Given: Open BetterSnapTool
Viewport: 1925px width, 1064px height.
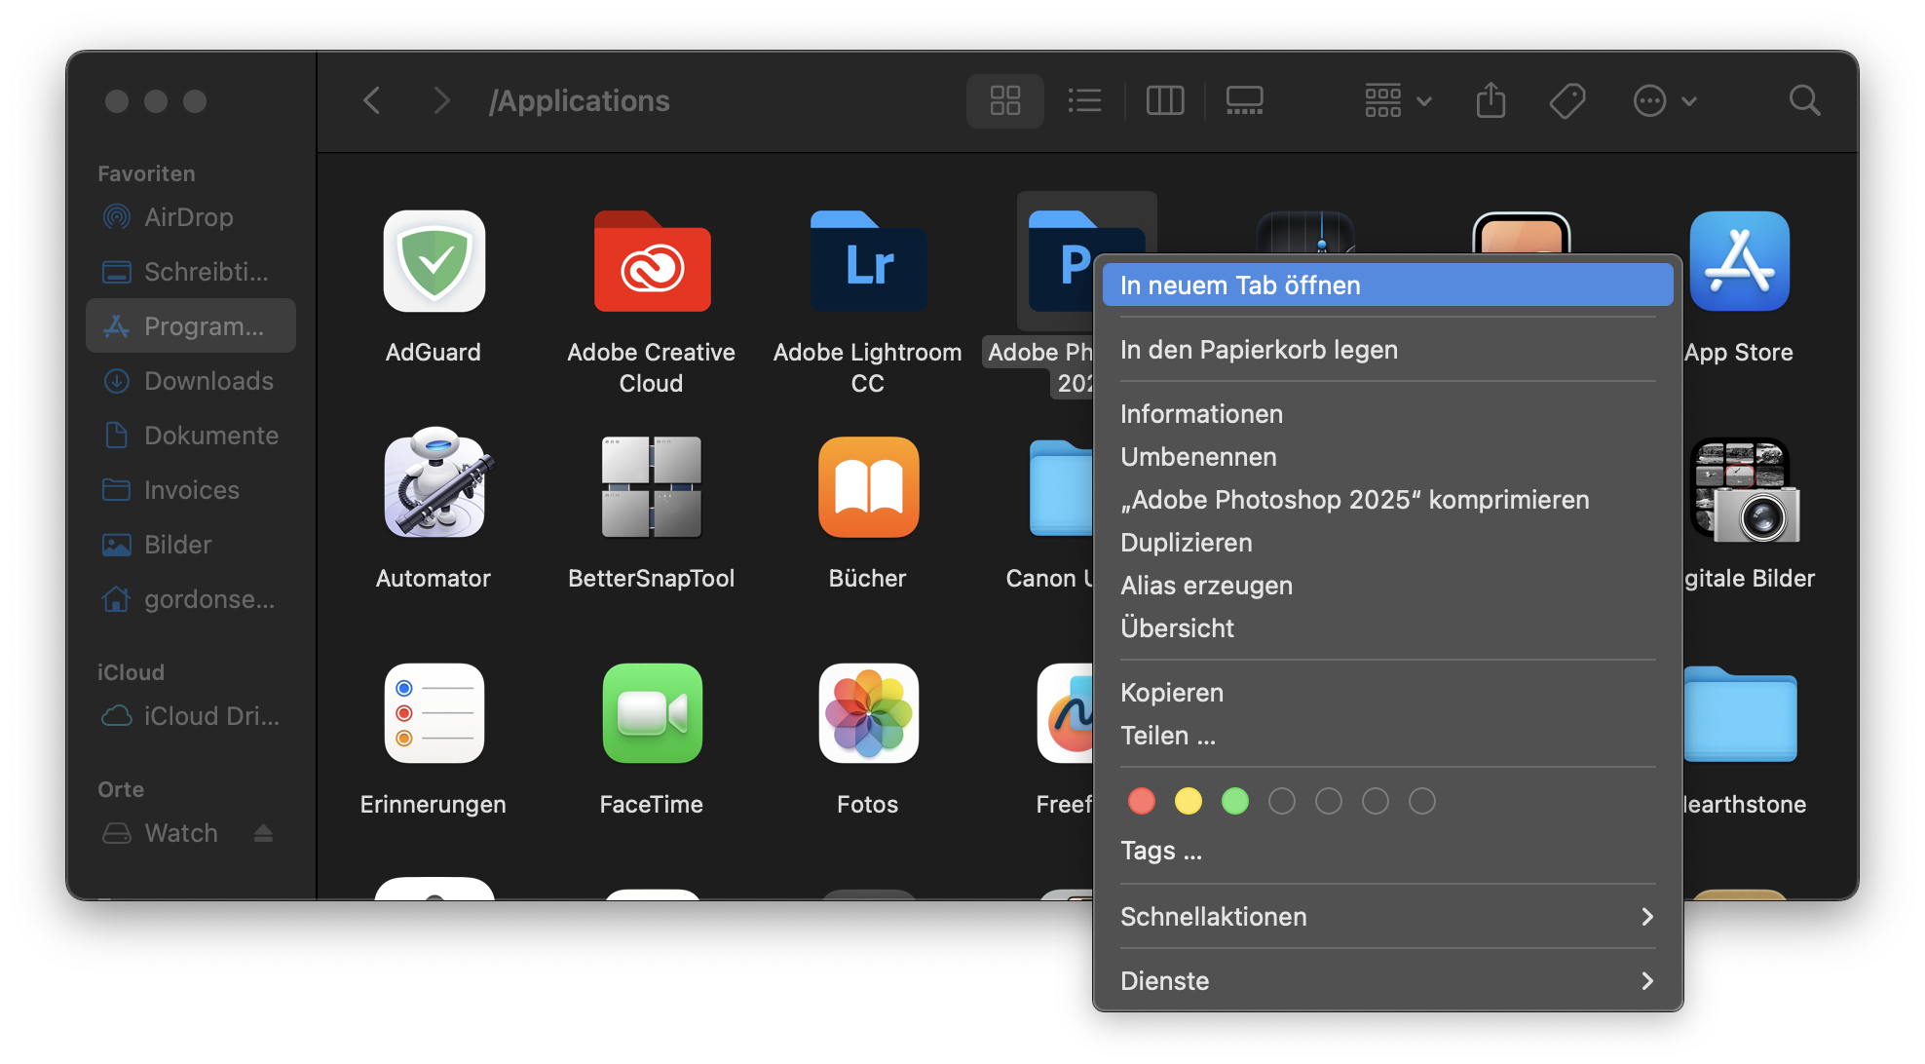Looking at the screenshot, I should pyautogui.click(x=651, y=487).
